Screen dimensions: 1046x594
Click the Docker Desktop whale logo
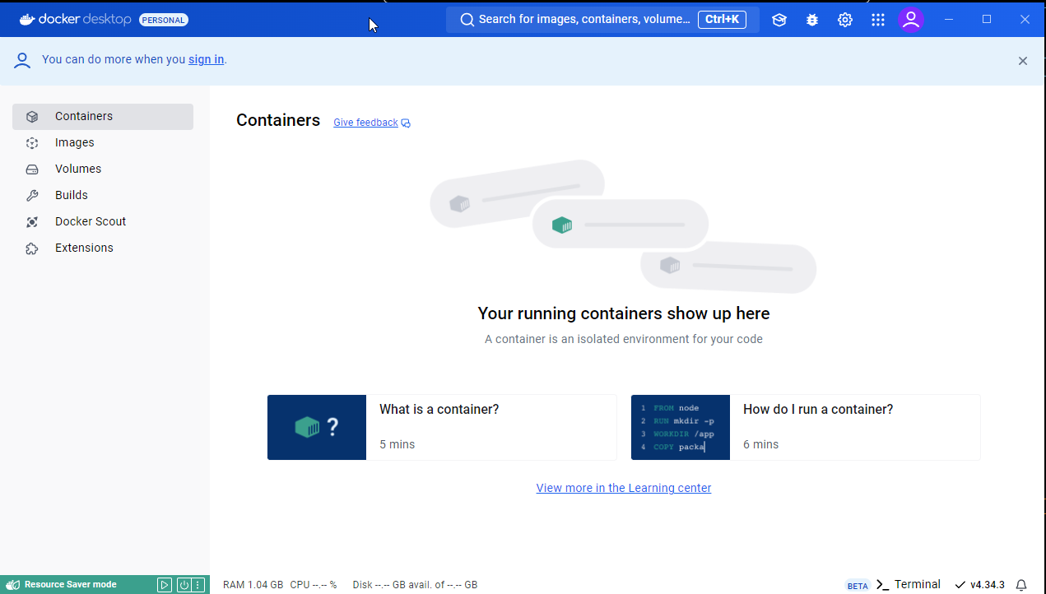27,19
